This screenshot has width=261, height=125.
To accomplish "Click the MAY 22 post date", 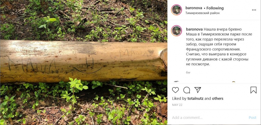I will coord(177,105).
